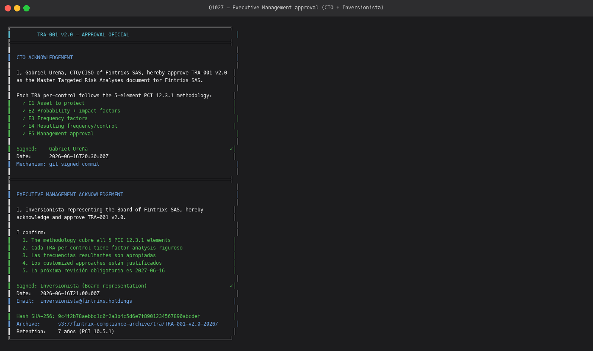593x351 pixels.
Task: Click the 'Mechanism:' label
Action: click(x=31, y=164)
